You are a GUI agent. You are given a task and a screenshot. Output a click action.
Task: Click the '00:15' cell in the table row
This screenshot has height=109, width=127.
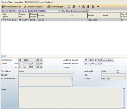point(33,20)
